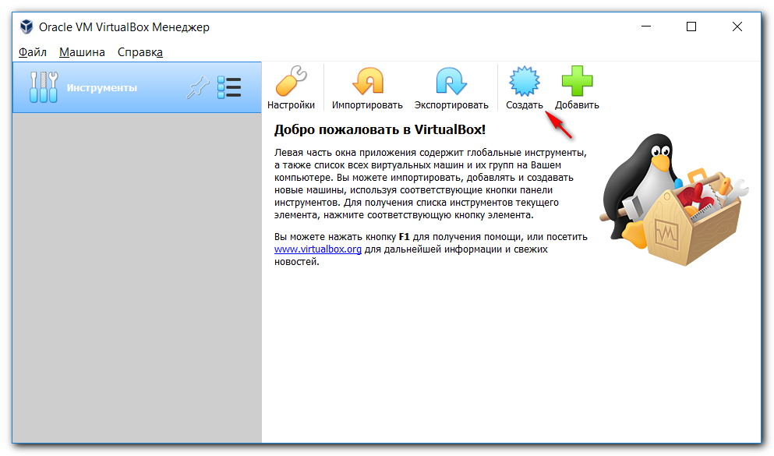The image size is (774, 456).
Task: Click the green plus Добавить icon
Action: 577,81
